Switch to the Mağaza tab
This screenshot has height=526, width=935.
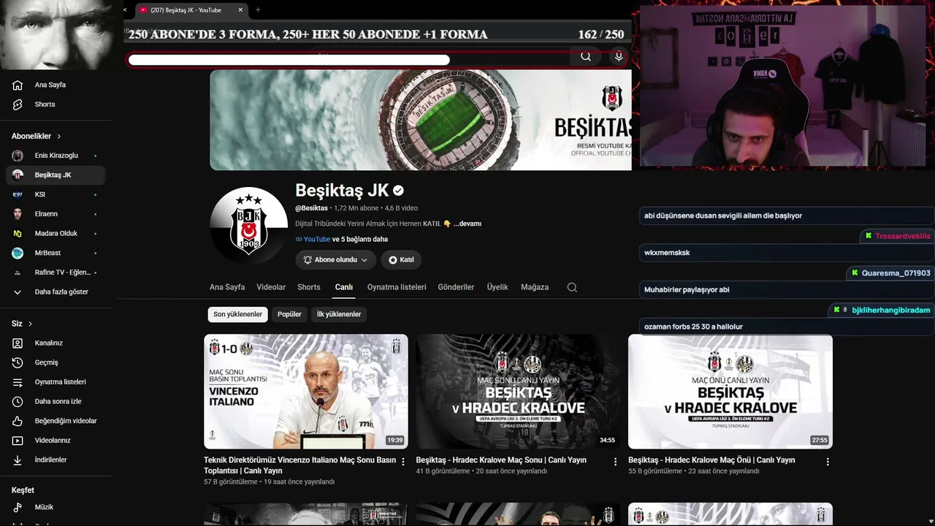point(535,287)
